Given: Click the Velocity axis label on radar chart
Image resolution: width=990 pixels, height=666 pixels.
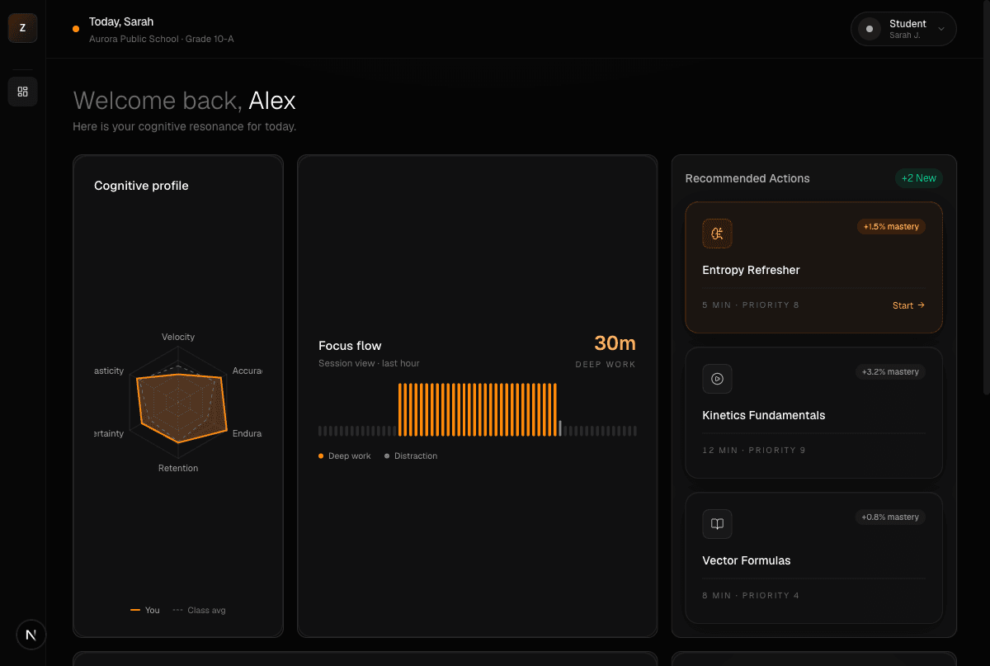Looking at the screenshot, I should click(x=178, y=337).
